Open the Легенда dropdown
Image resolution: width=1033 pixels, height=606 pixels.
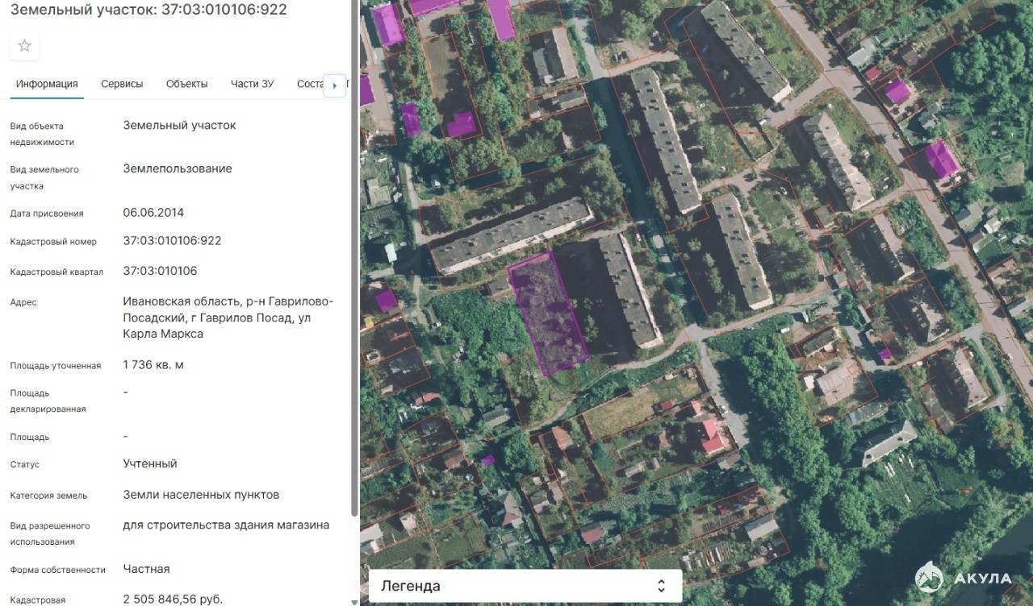[525, 586]
